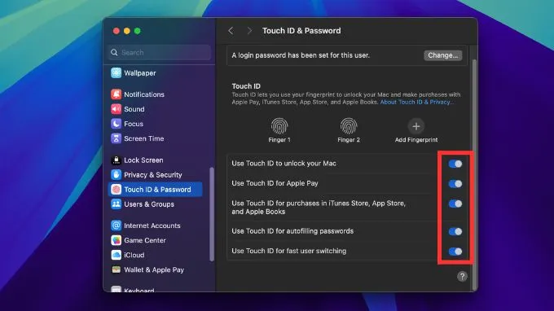Select Sound label in sidebar
554x311 pixels.
coord(134,109)
